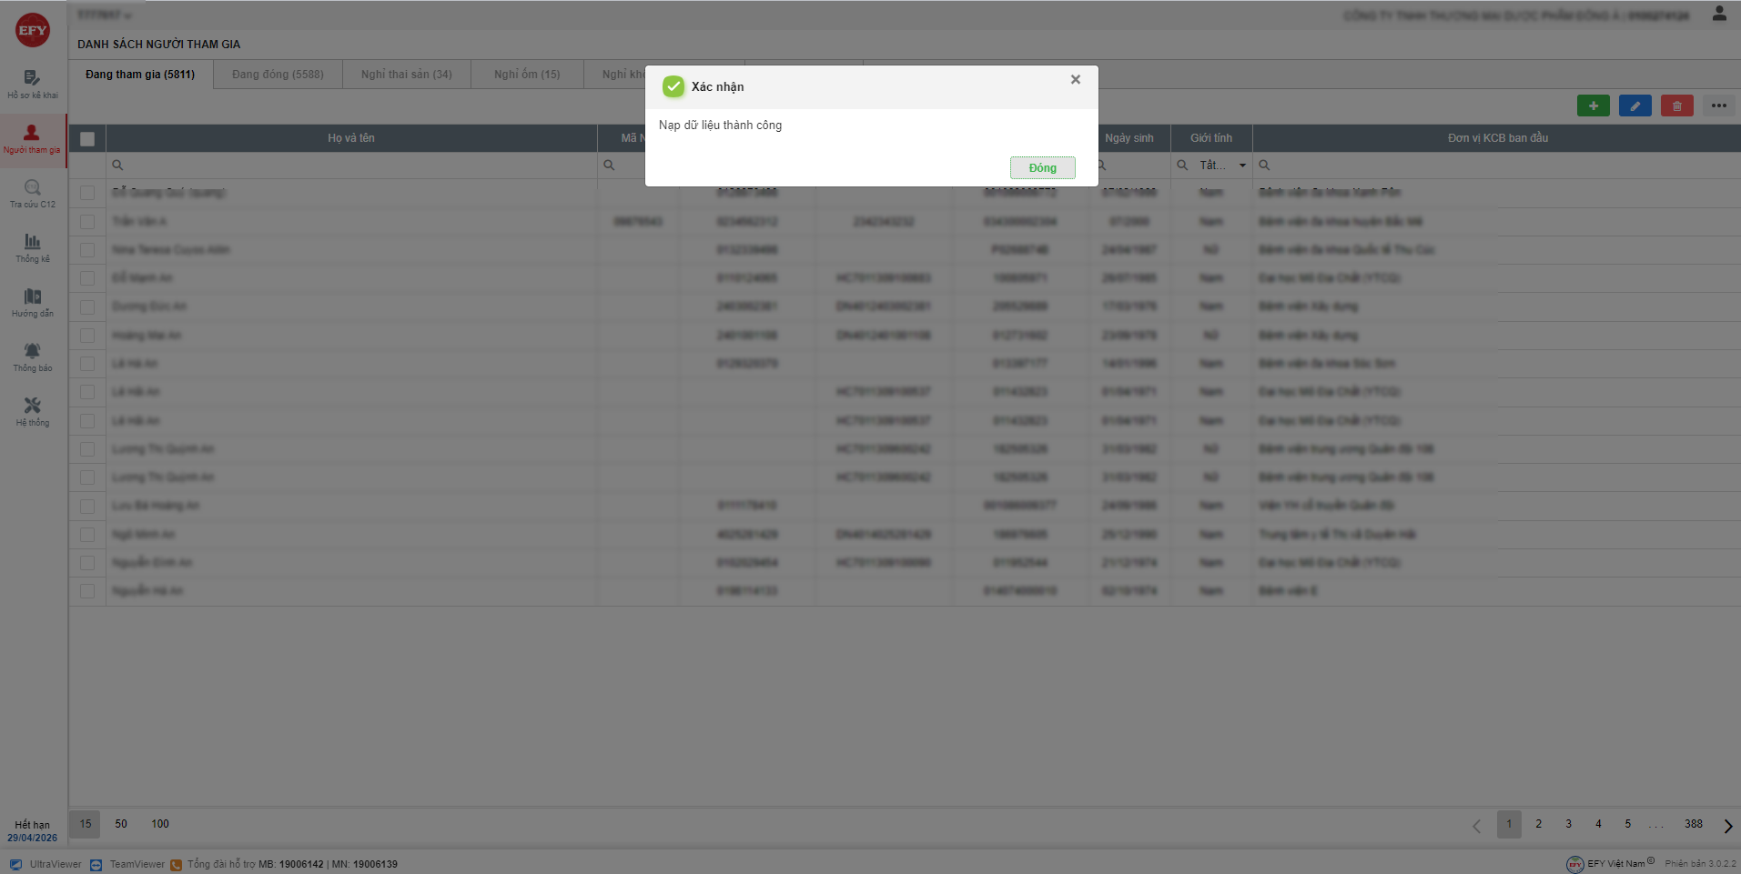
Task: Switch to the Đang đóng (5588) tab
Action: [278, 75]
